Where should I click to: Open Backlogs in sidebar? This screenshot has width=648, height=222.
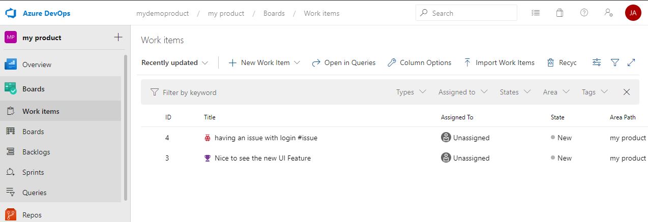(x=61, y=152)
